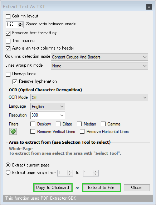Screen dimensions: 156x205
Task: Click the Space ratio between words label
Action: (x=51, y=24)
